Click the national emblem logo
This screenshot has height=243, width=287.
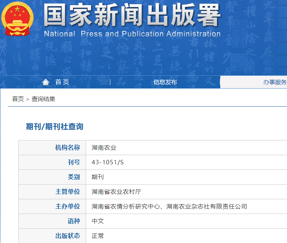click(x=17, y=19)
